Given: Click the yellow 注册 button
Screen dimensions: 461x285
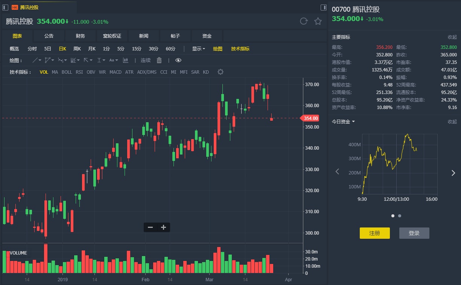Looking at the screenshot, I should [374, 233].
